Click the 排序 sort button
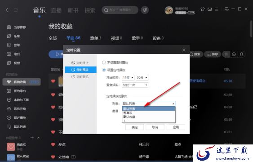 click(x=213, y=54)
